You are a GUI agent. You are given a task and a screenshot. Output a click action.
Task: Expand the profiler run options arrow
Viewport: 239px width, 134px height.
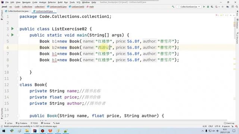[x=219, y=7]
